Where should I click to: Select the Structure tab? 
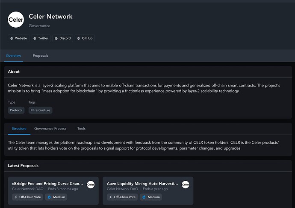[x=19, y=129]
